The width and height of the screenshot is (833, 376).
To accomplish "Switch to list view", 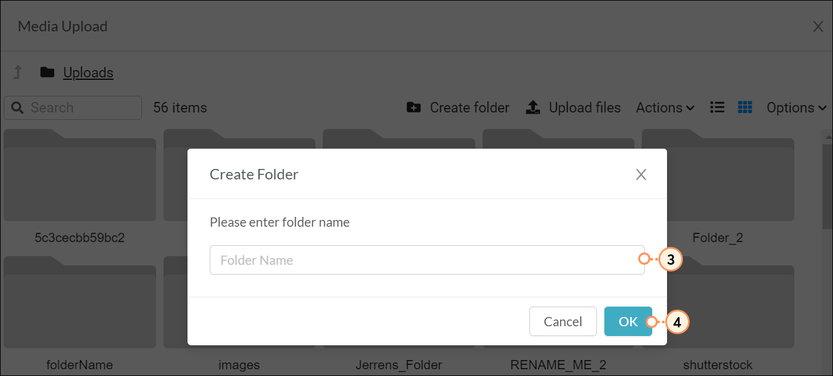I will (717, 108).
